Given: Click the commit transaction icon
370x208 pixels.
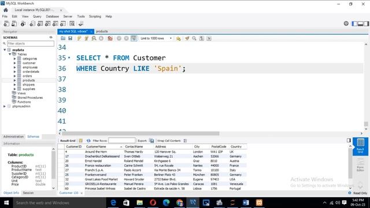Looking at the screenshot, I should [x=119, y=38].
